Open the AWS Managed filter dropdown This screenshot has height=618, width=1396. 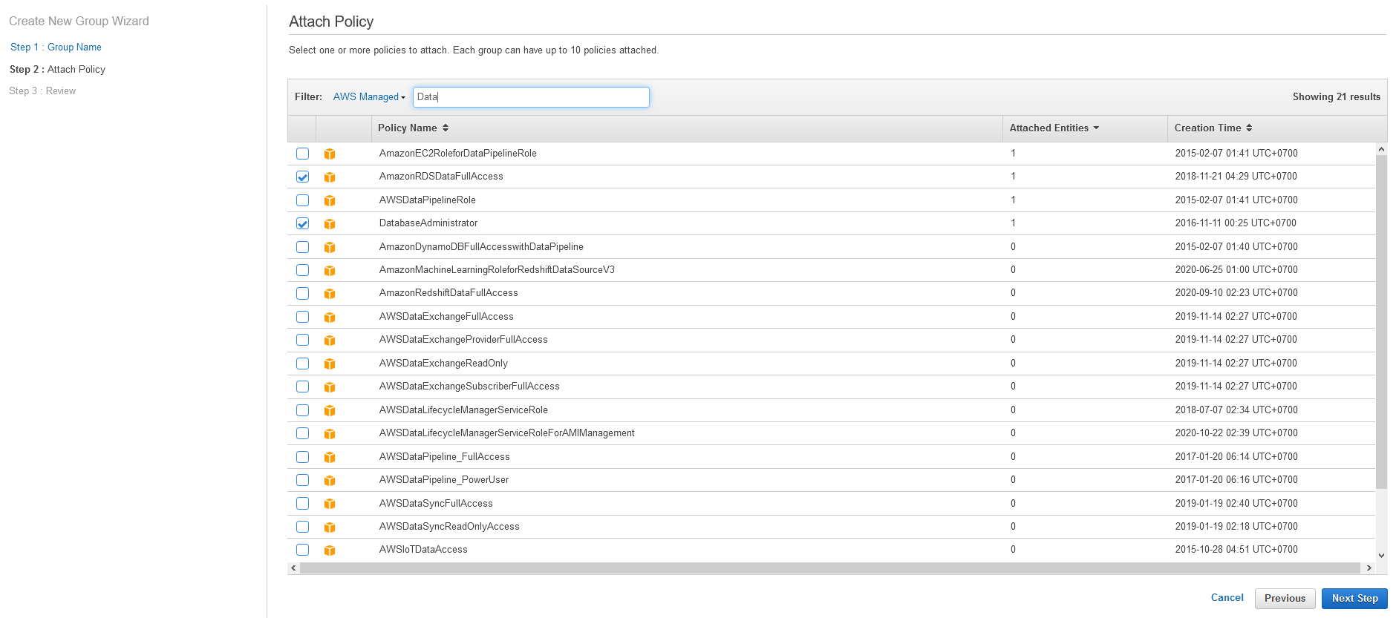point(369,97)
